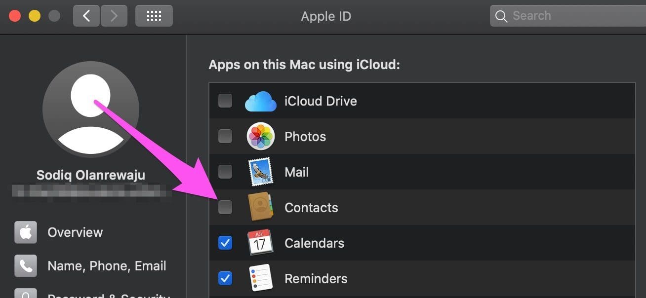Click the Mail label text

click(296, 172)
